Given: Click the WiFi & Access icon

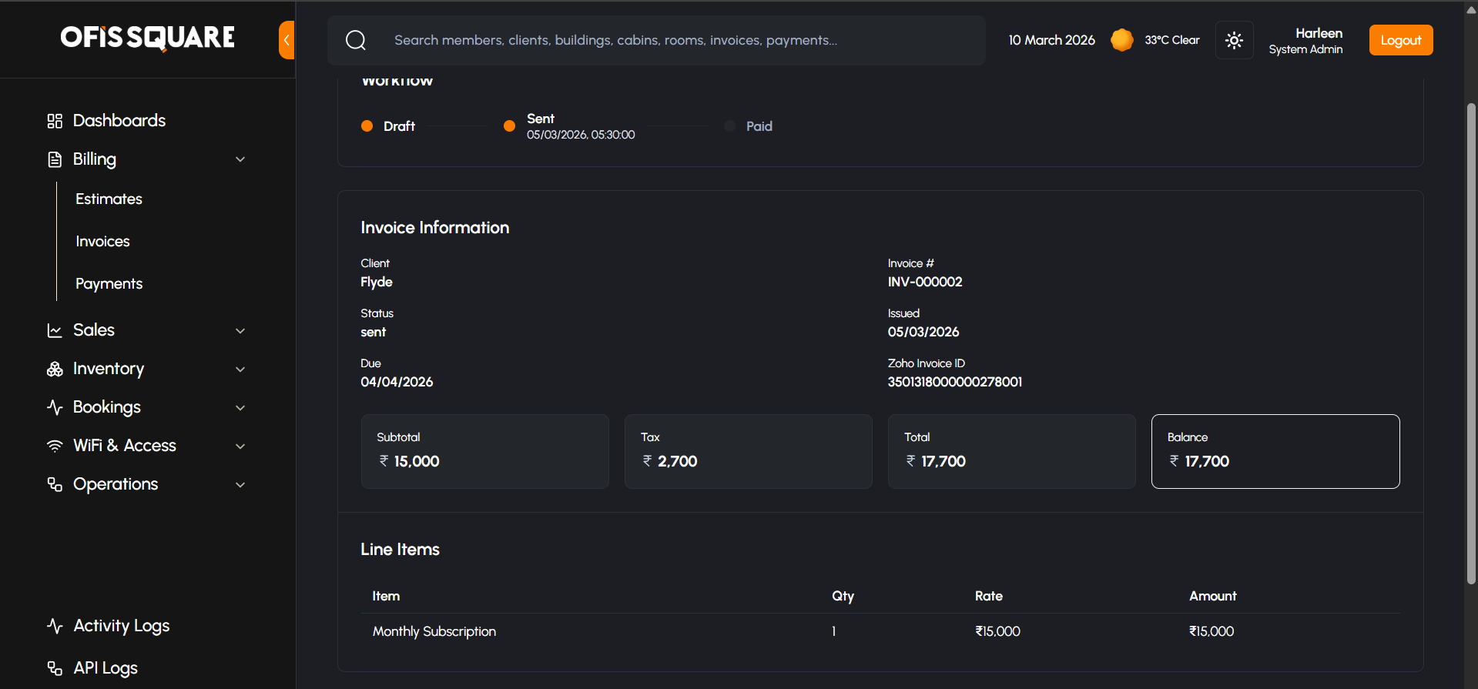Looking at the screenshot, I should 55,446.
